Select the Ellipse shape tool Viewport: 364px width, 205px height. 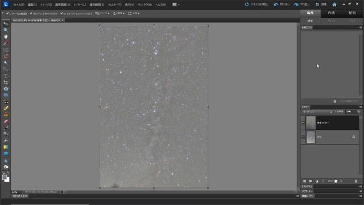[x=6, y=154]
